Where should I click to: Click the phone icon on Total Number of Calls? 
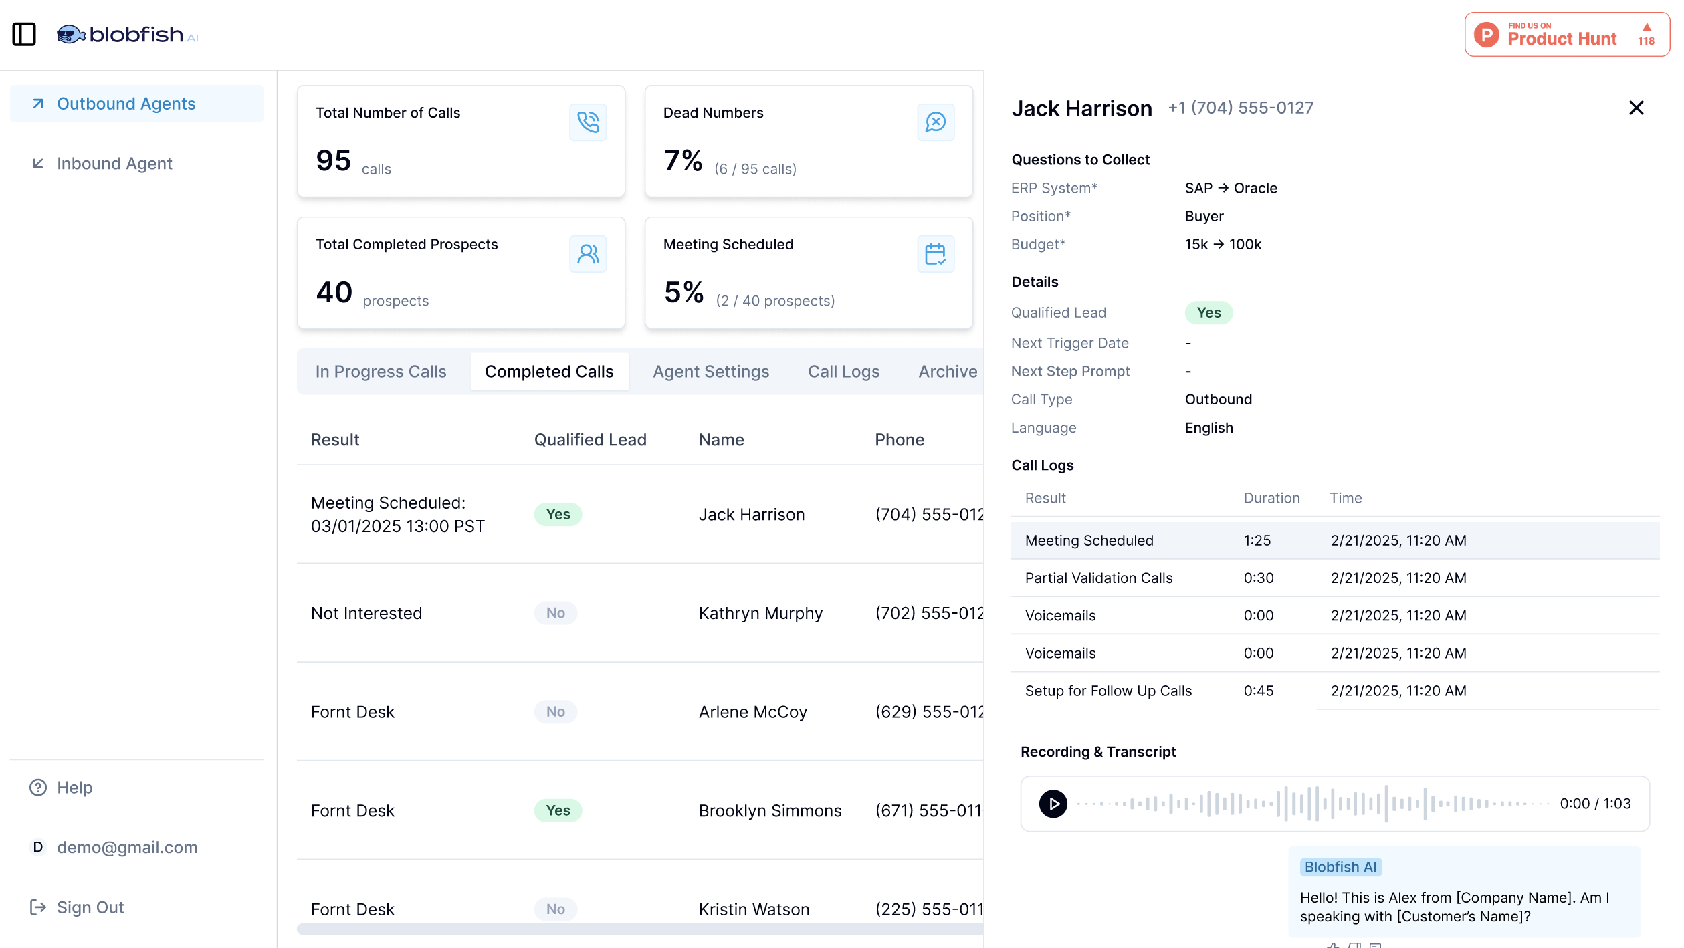point(588,122)
